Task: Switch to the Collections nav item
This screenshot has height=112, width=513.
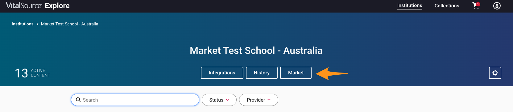Action: click(447, 6)
